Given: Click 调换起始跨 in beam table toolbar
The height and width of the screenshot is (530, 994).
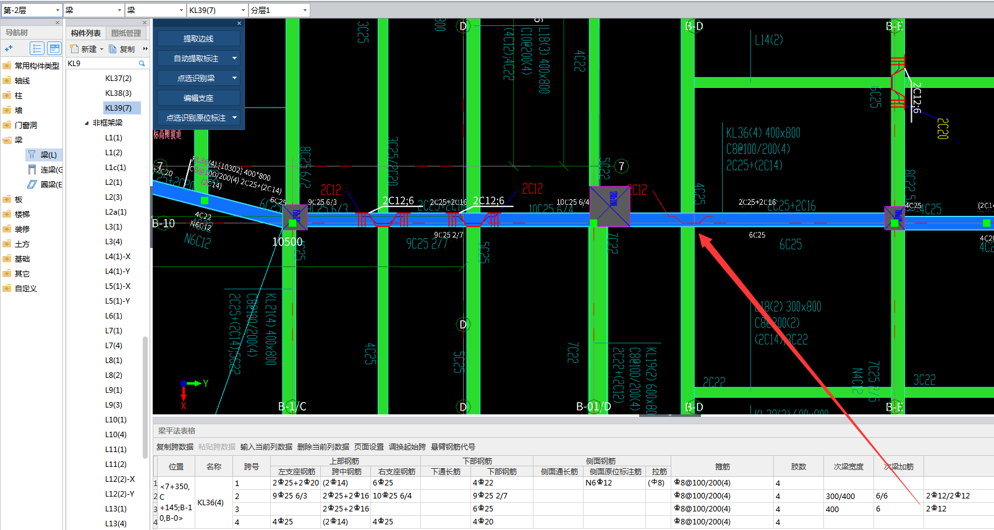Looking at the screenshot, I should 407,447.
